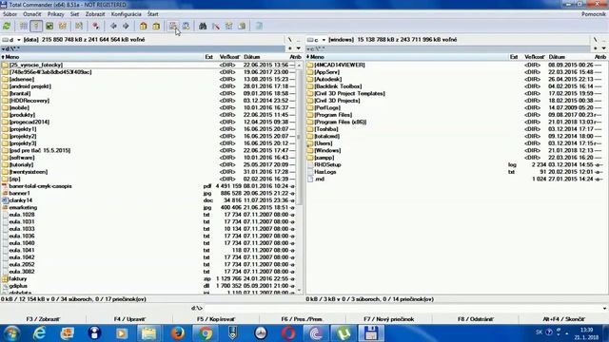Image resolution: width=609 pixels, height=342 pixels.
Task: Expand the command line history dropdown
Action: (604, 308)
